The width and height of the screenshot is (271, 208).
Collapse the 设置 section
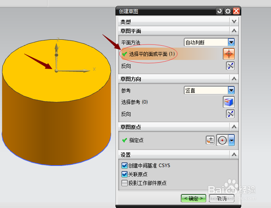pos(234,154)
